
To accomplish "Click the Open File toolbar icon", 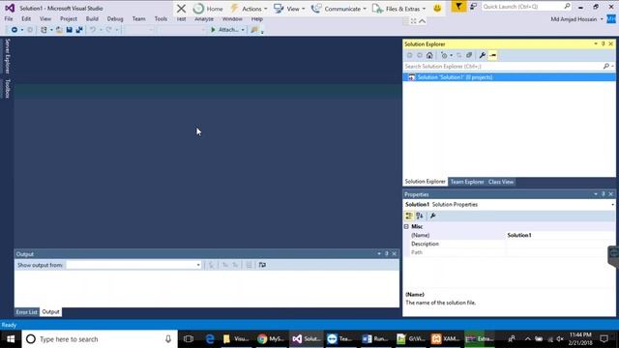I will [x=59, y=30].
